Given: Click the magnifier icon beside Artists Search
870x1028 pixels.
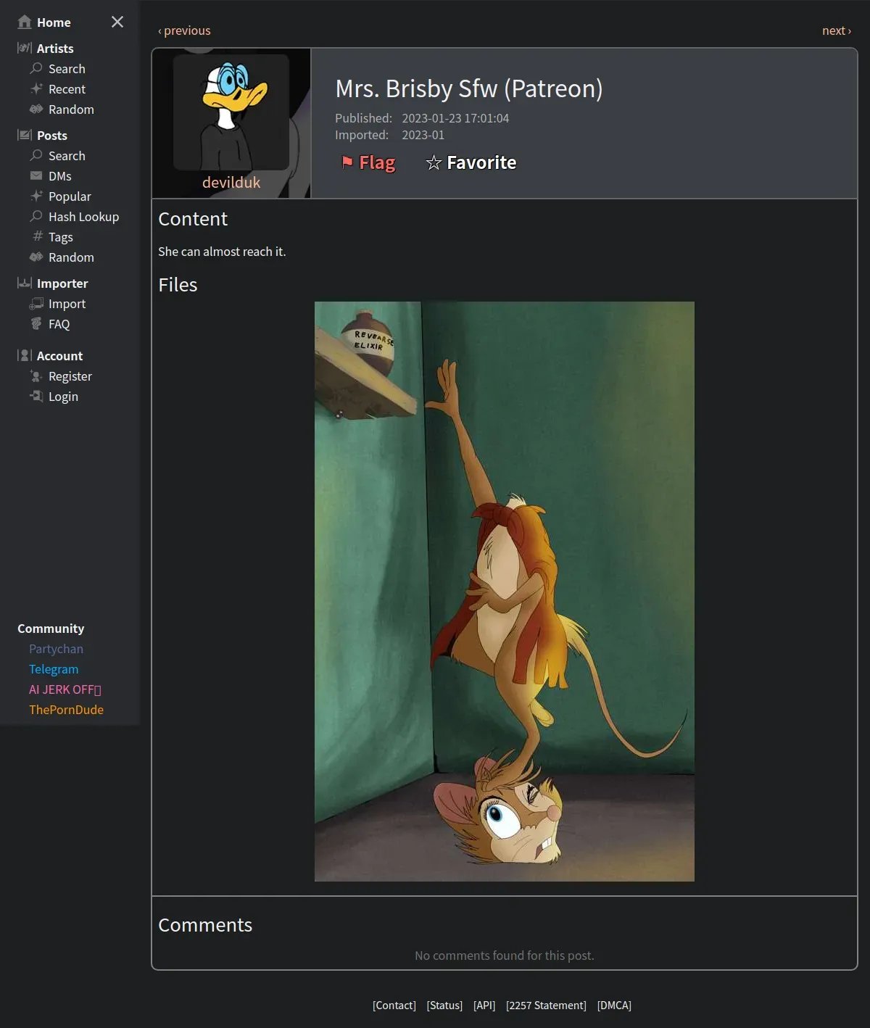Looking at the screenshot, I should pyautogui.click(x=36, y=68).
